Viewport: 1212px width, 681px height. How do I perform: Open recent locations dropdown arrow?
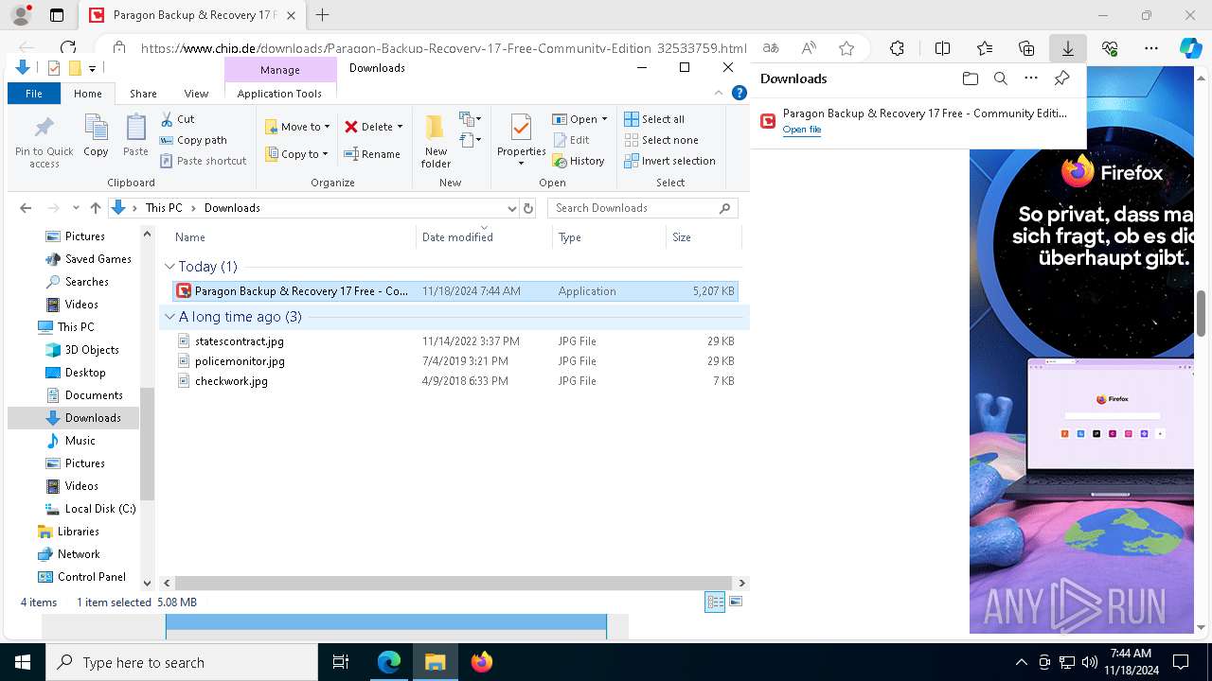[x=75, y=208]
